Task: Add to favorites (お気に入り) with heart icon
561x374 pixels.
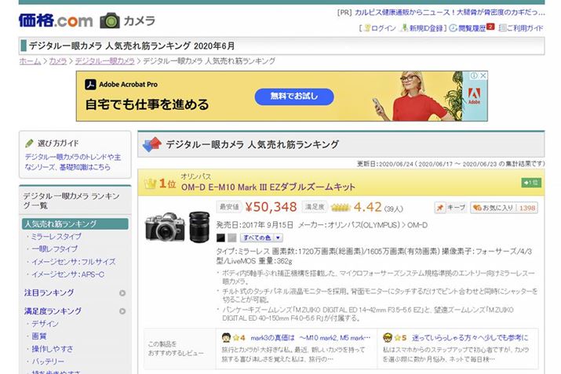Action: (504, 208)
